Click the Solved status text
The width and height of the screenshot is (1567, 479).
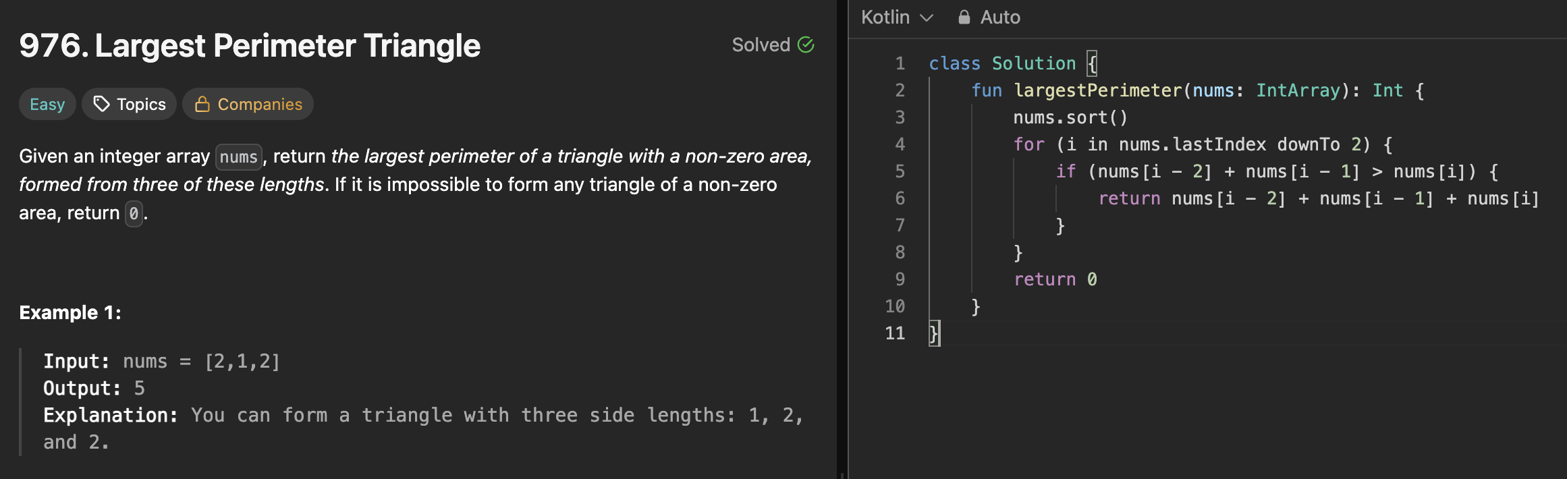[x=761, y=45]
